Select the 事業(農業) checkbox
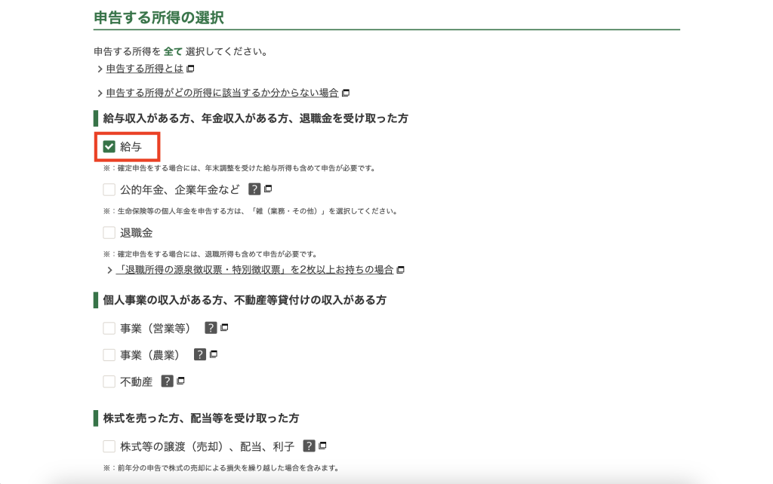Image resolution: width=773 pixels, height=484 pixels. [x=109, y=355]
